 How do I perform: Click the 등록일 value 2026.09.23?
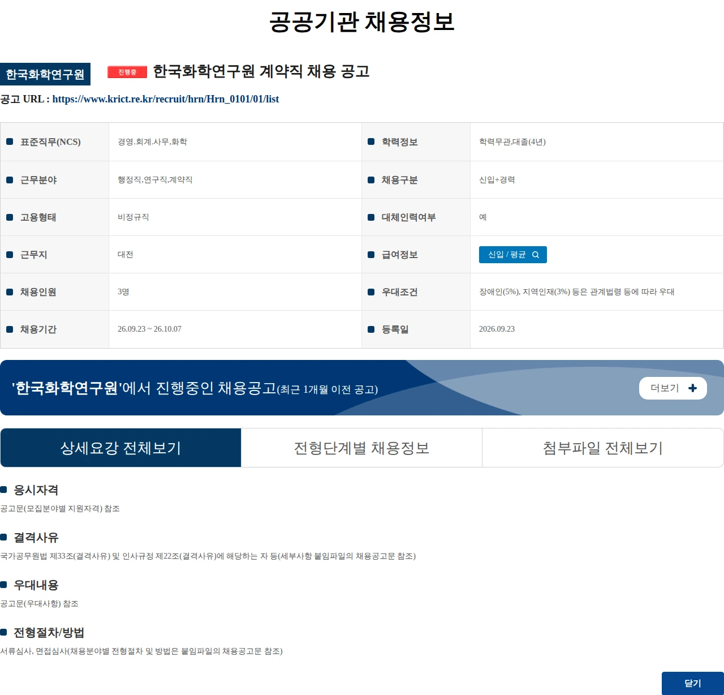[497, 329]
